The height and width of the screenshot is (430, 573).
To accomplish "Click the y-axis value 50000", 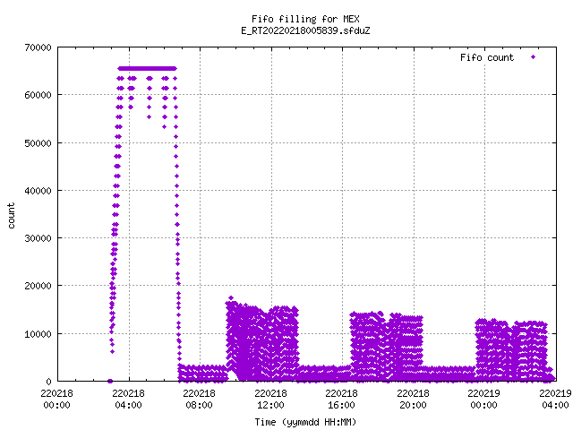I will pos(38,143).
